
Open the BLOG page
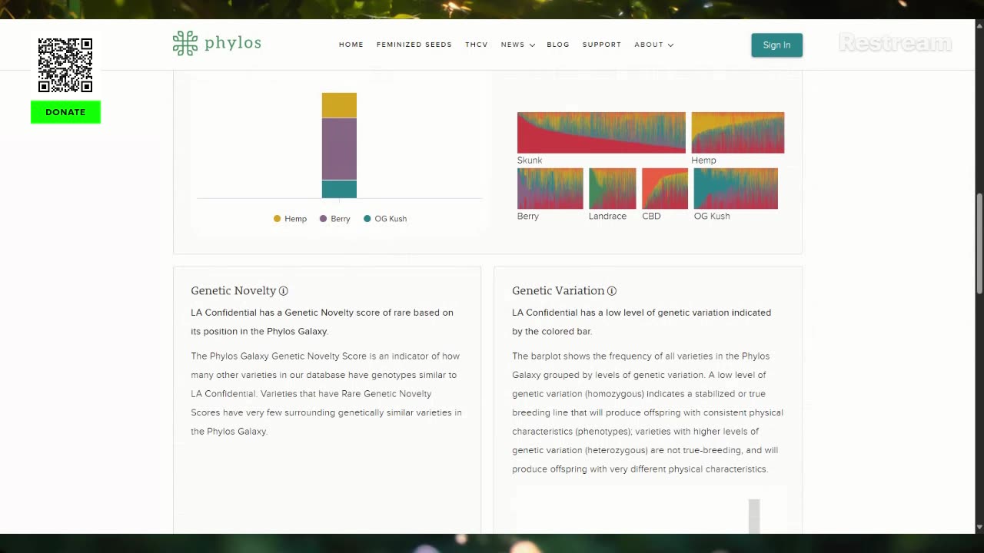558,45
